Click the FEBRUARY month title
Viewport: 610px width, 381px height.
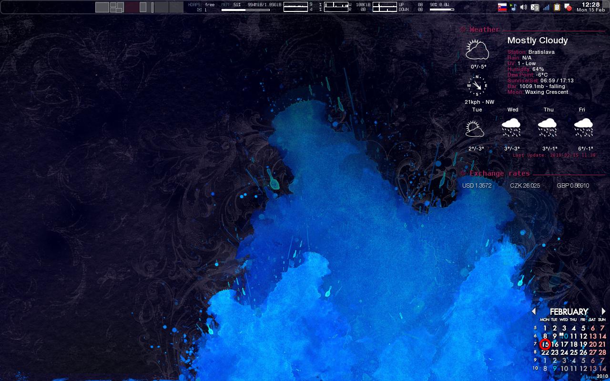pyautogui.click(x=569, y=312)
